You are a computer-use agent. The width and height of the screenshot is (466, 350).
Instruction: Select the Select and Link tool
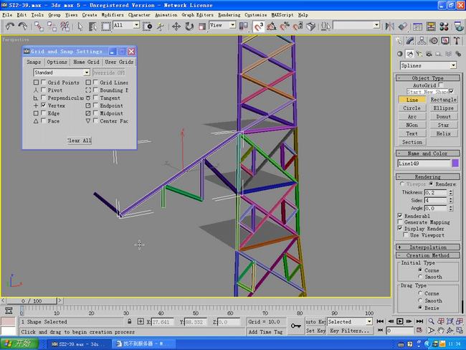coord(39,27)
